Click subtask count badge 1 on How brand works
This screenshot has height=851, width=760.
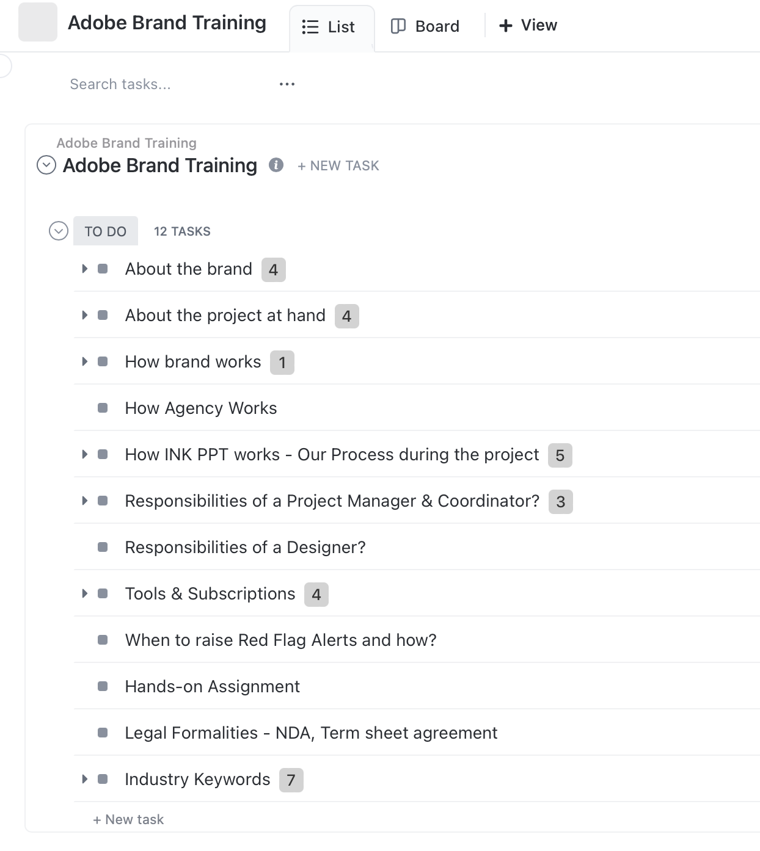tap(282, 363)
